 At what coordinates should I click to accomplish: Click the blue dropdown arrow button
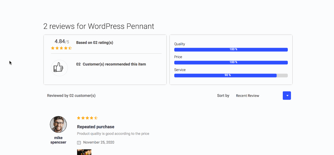[287, 96]
